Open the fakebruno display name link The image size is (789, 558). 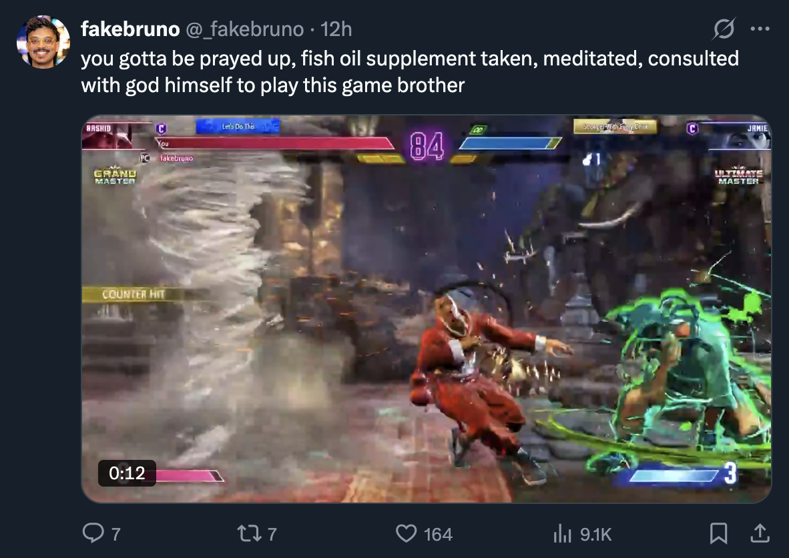pos(130,29)
